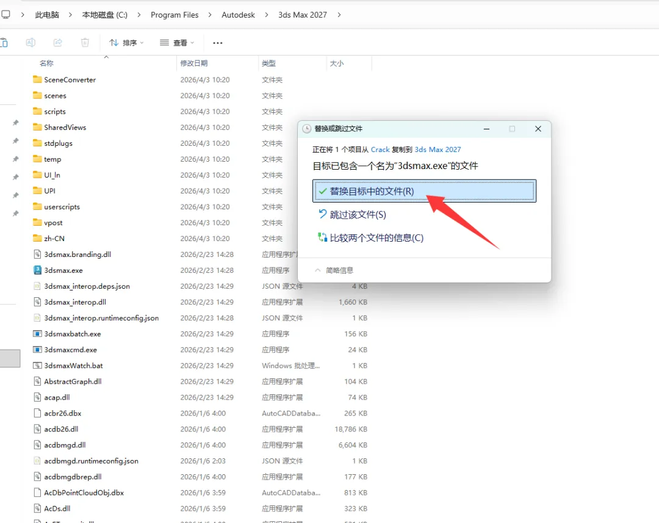Choose 跳过该文件(S) option
659x523 pixels.
tap(352, 215)
